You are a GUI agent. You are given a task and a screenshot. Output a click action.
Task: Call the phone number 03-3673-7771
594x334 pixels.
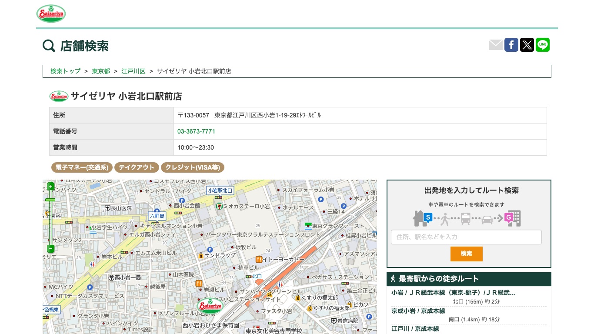tap(196, 131)
